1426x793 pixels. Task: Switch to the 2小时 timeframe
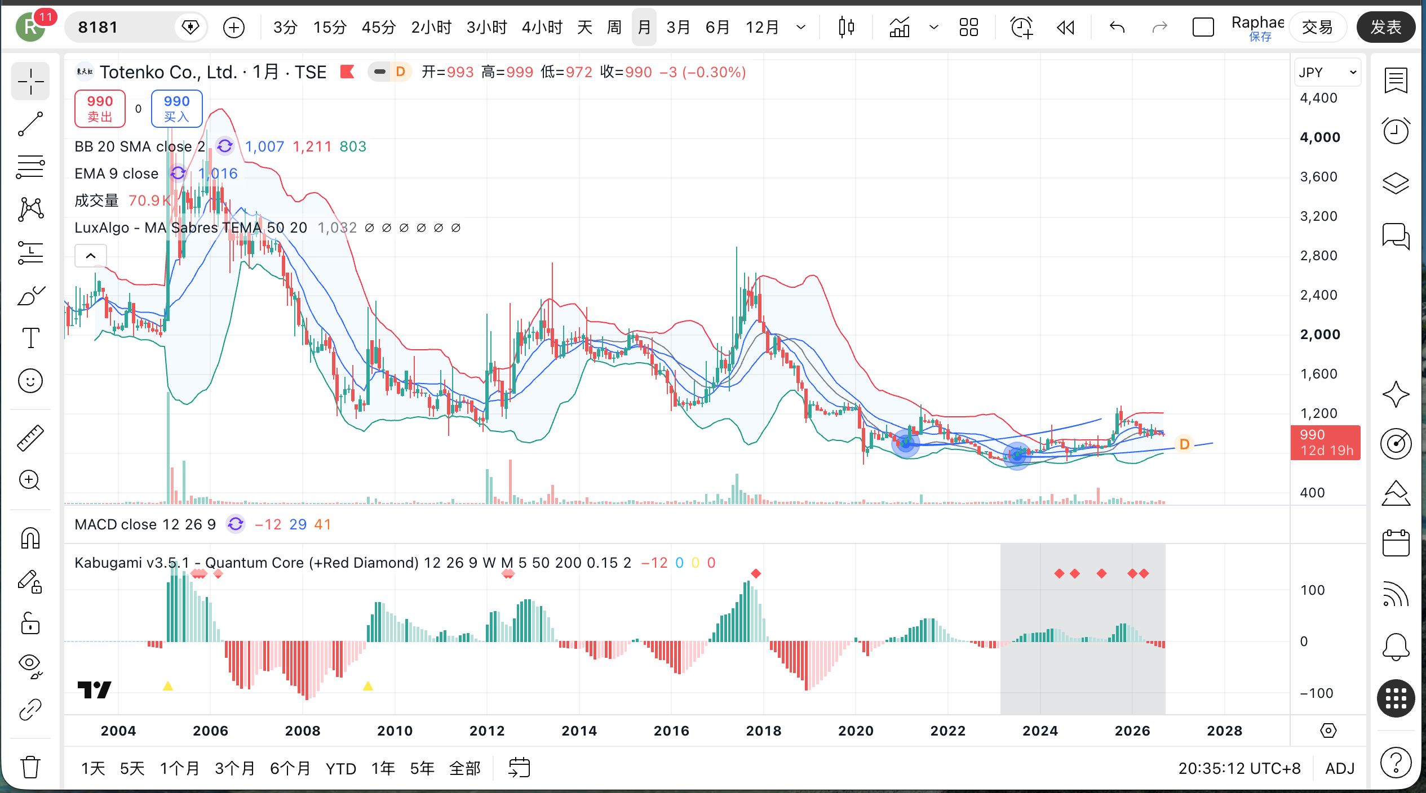coord(431,27)
